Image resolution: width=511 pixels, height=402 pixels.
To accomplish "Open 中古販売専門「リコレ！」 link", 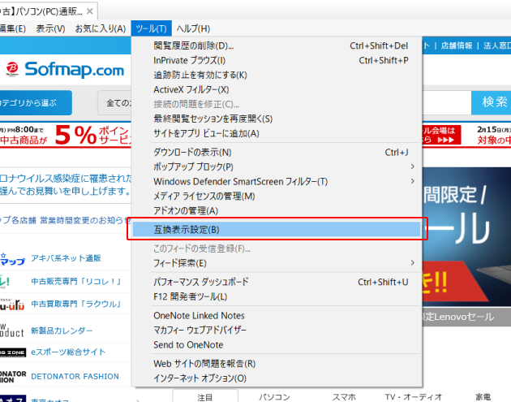I will click(76, 281).
